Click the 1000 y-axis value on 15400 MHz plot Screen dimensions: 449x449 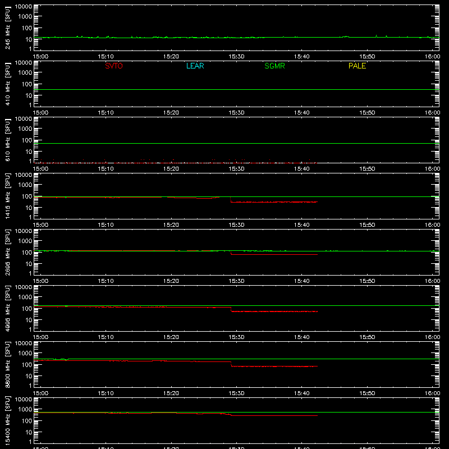[x=25, y=410]
